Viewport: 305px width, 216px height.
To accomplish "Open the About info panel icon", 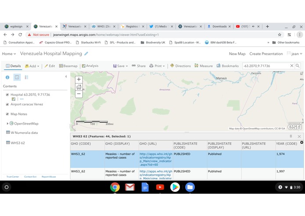I will (7, 77).
